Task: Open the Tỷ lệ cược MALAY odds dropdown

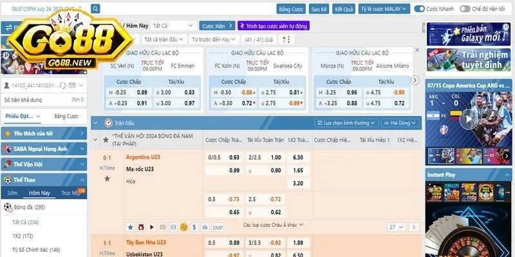Action: 384,10
